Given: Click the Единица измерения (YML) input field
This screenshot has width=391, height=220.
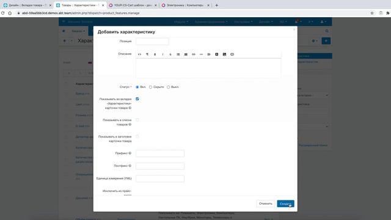Looking at the screenshot, I should point(160,178).
